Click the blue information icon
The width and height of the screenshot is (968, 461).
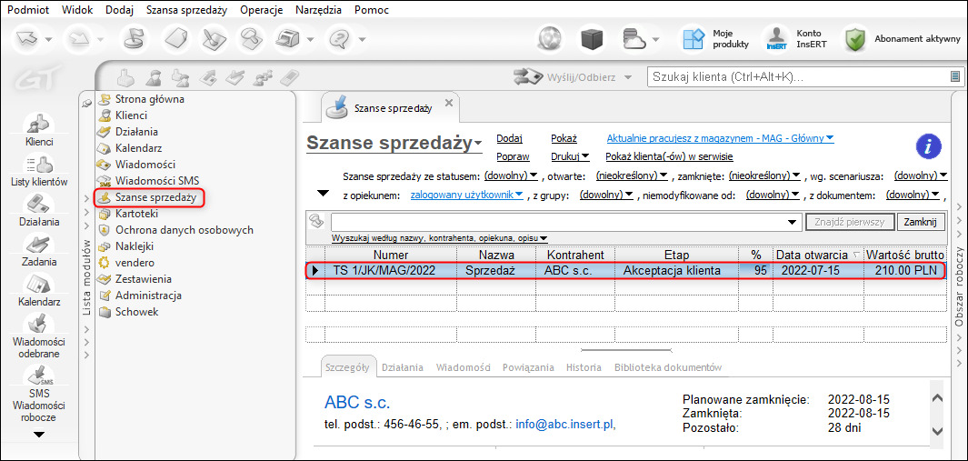pos(929,146)
